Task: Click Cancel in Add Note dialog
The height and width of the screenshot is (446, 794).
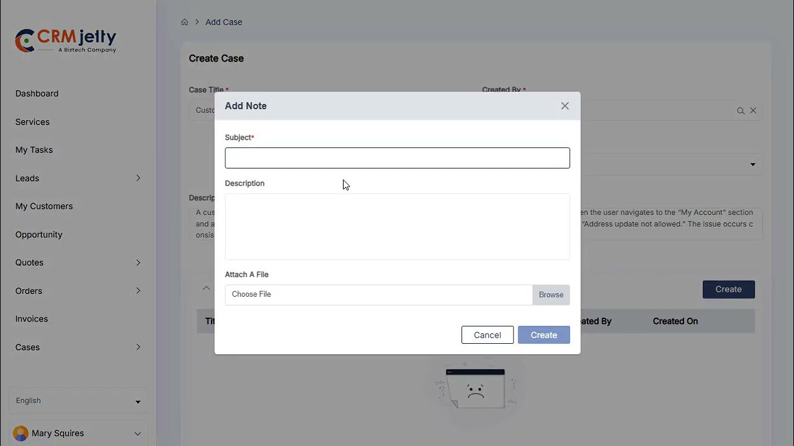Action: click(x=487, y=335)
